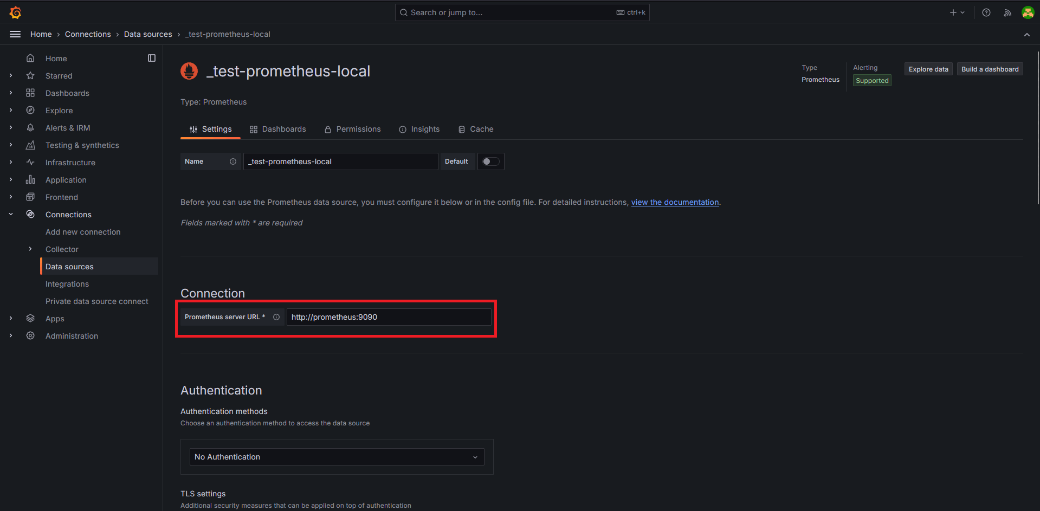Click the Search or jump to box
This screenshot has width=1040, height=511.
pyautogui.click(x=522, y=12)
